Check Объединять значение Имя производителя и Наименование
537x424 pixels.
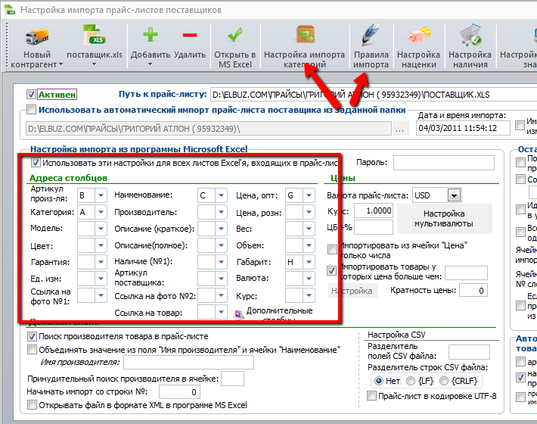32,350
